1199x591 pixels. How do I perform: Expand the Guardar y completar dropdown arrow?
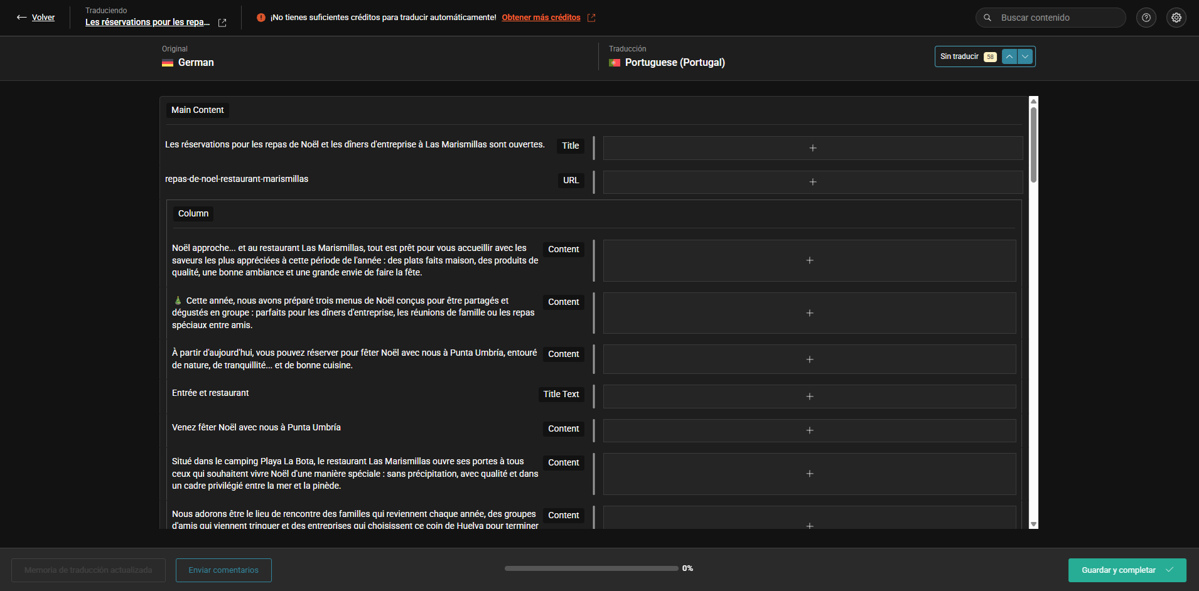coord(1169,570)
